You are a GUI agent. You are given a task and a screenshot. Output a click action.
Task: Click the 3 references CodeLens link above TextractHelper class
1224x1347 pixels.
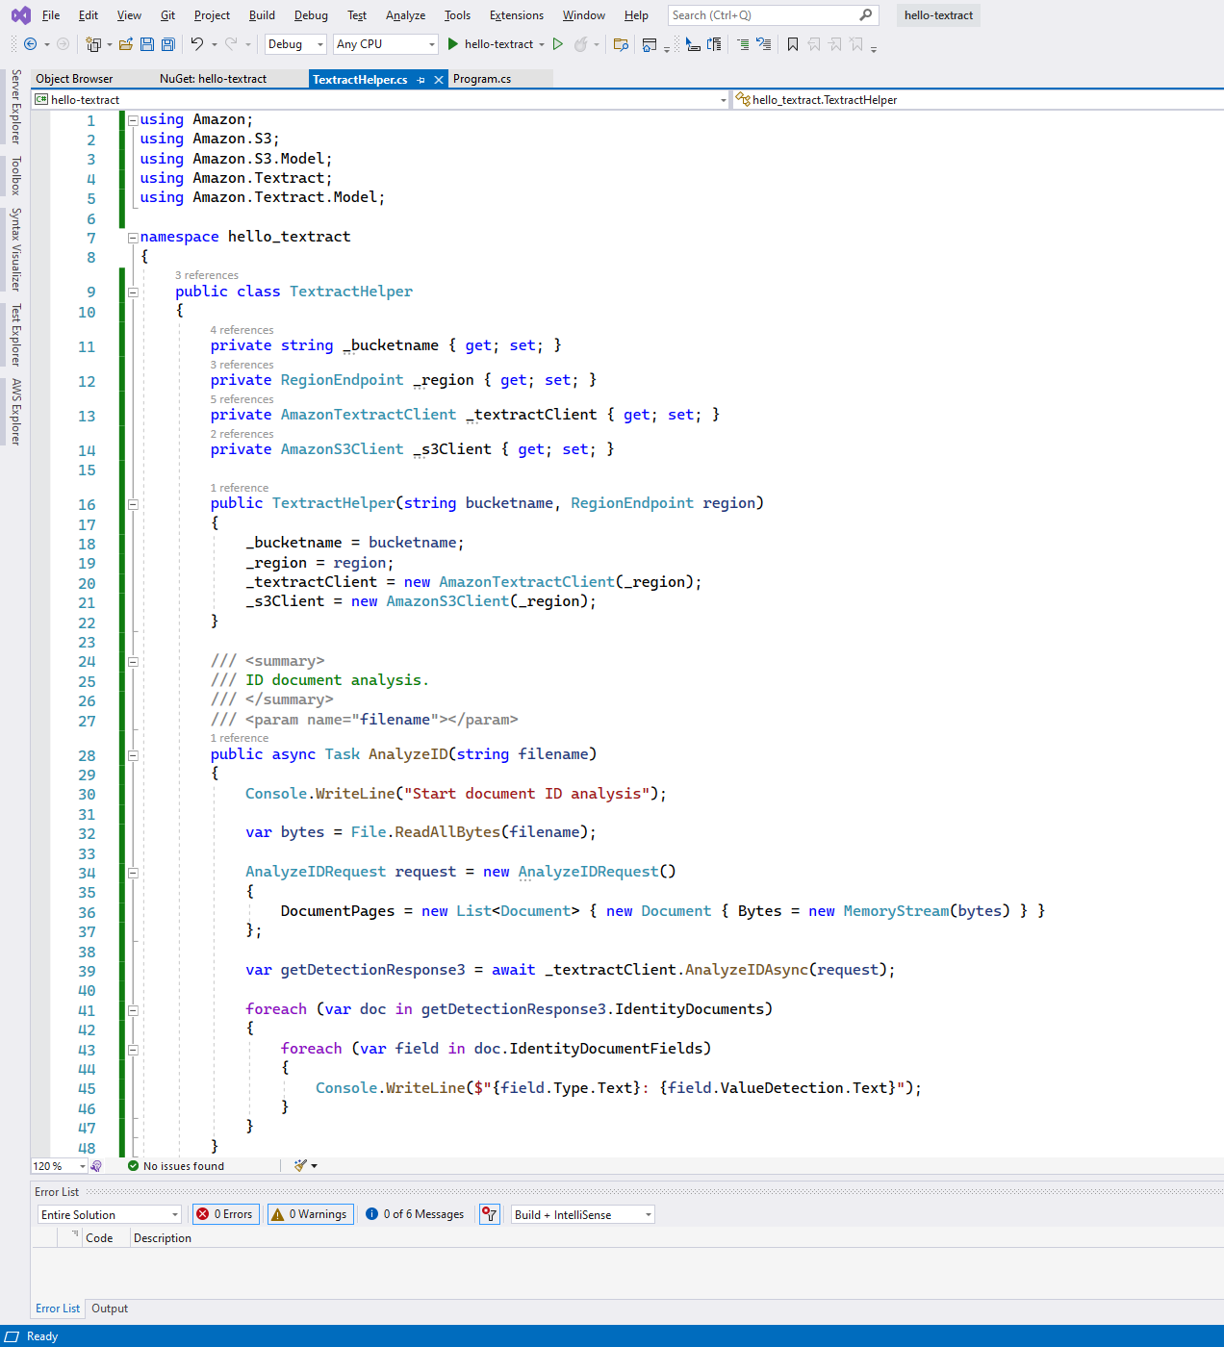pyautogui.click(x=207, y=275)
